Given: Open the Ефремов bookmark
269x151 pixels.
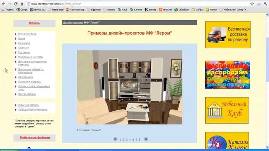Looking at the screenshot, I should point(94,10).
